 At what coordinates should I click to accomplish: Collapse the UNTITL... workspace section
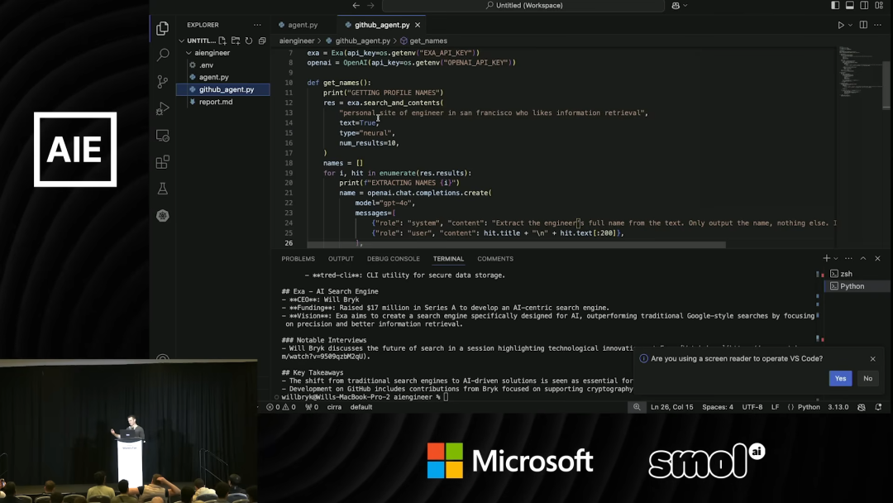coord(197,41)
